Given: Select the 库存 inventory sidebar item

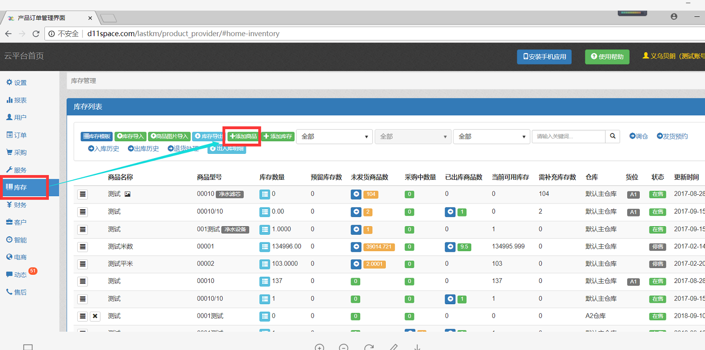Looking at the screenshot, I should 29,187.
